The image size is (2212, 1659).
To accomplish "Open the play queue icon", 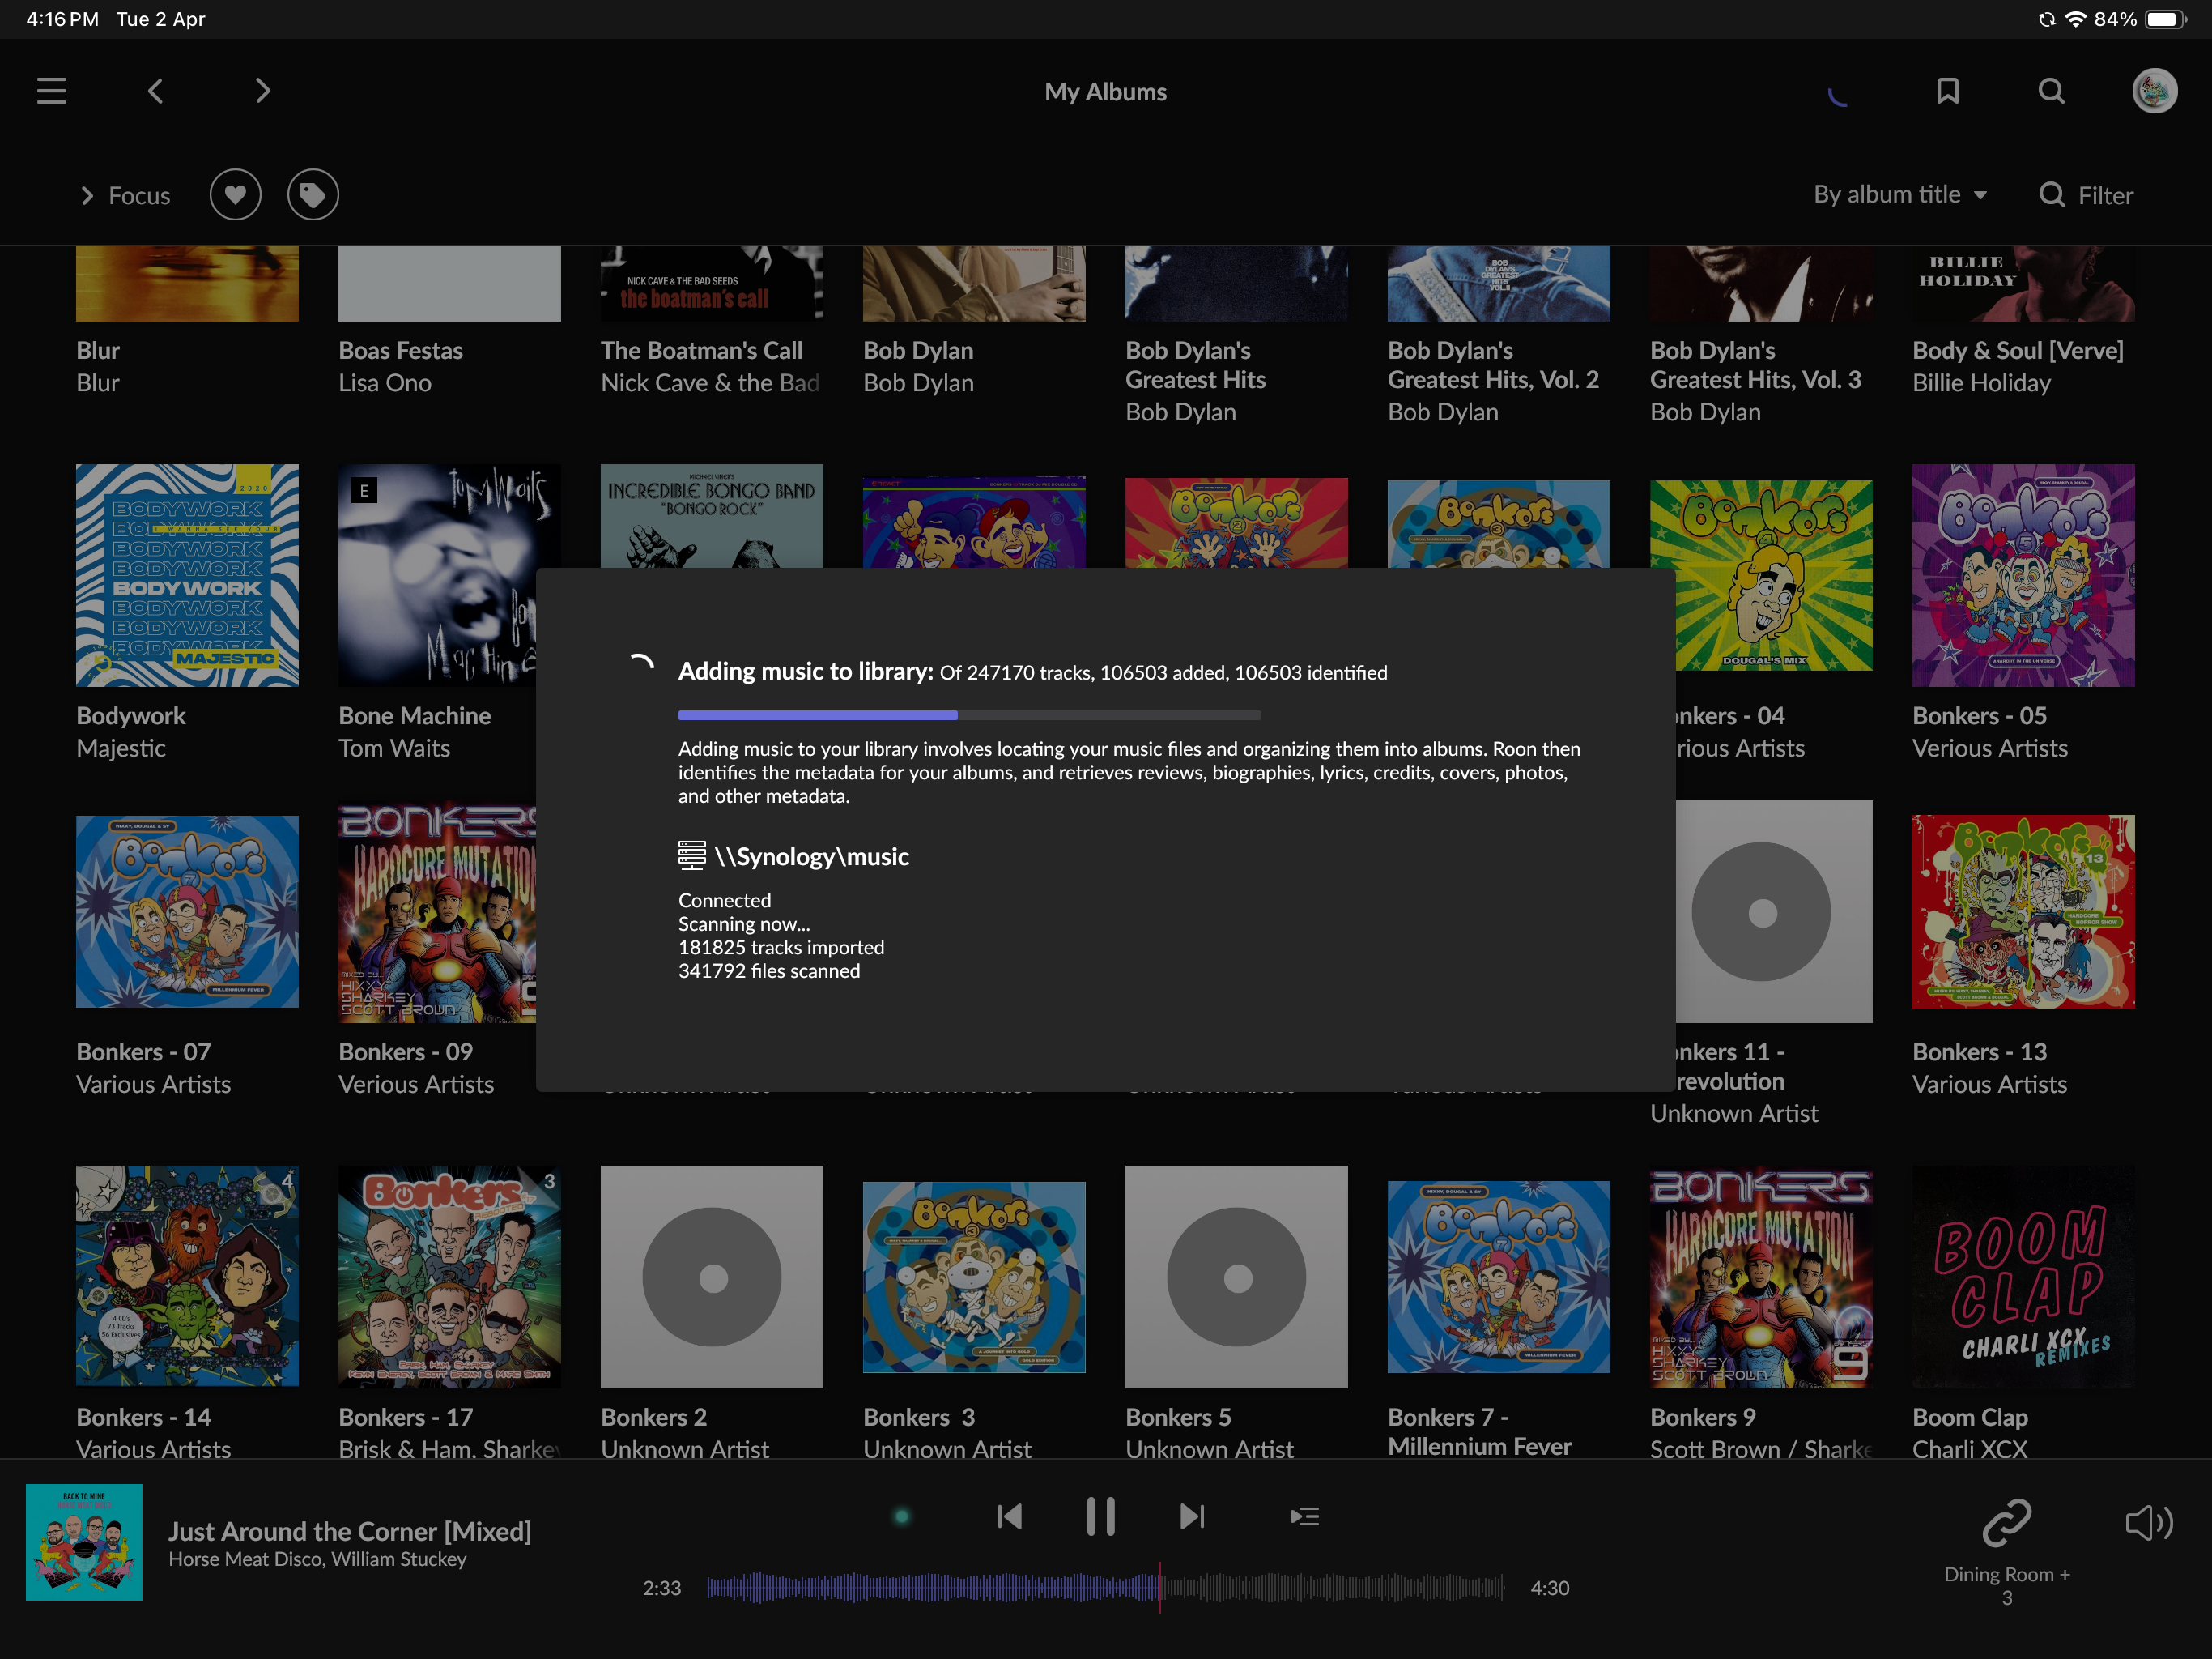I will 1304,1517.
